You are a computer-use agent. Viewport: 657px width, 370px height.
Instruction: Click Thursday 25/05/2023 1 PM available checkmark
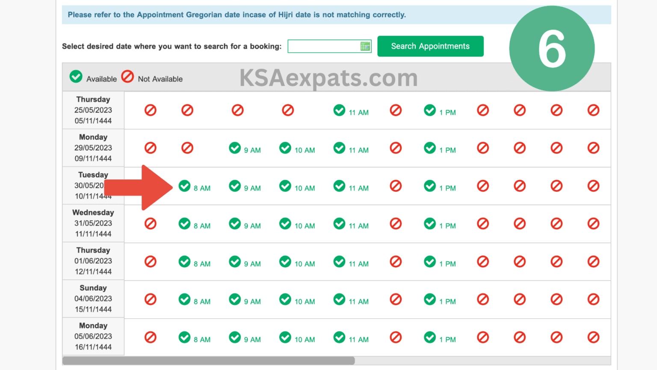pos(430,110)
